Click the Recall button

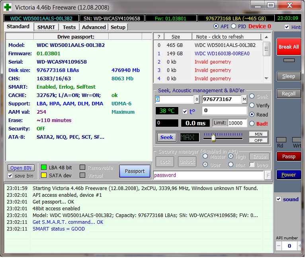[289, 94]
